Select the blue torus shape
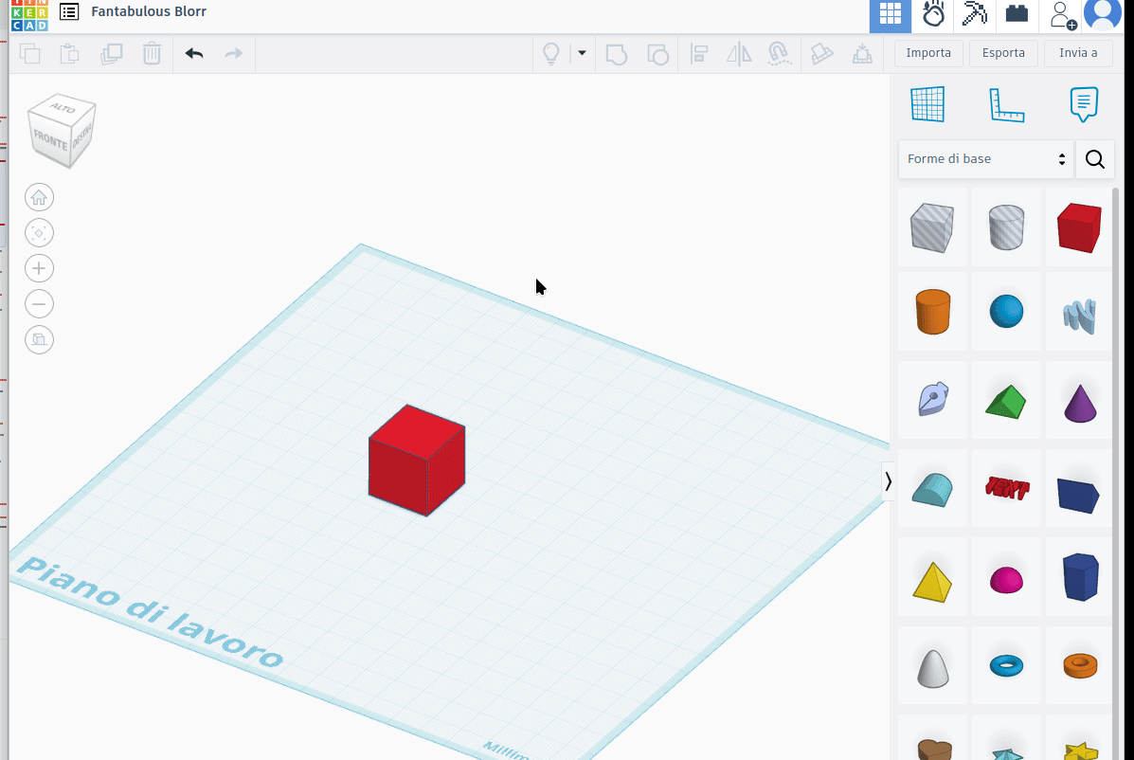This screenshot has width=1134, height=760. [x=1006, y=665]
